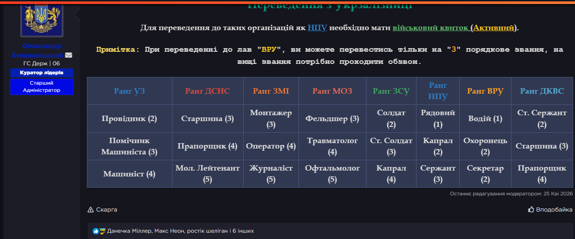Screen dimensions: 575x239
Task: Click the Травматолог (4) cell
Action: pyautogui.click(x=332, y=146)
